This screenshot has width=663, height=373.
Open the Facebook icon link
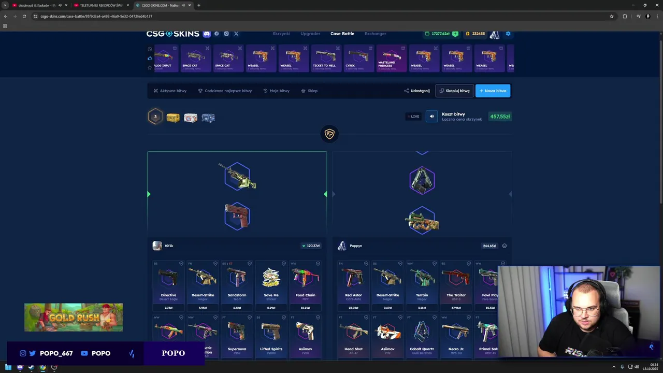[x=217, y=34]
